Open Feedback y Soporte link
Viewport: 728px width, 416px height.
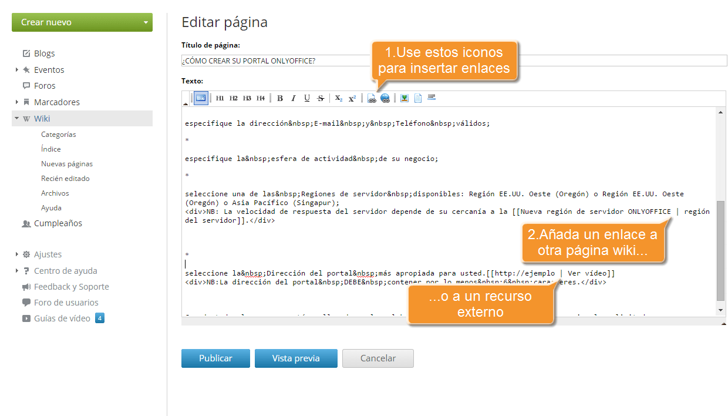click(72, 287)
